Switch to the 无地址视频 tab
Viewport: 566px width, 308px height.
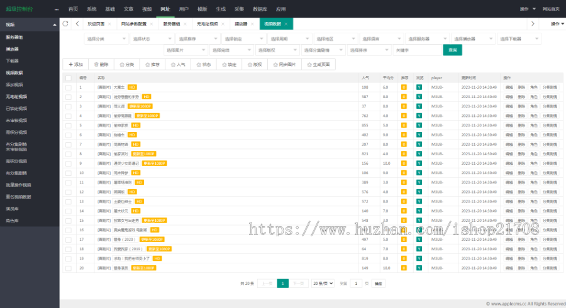(207, 24)
